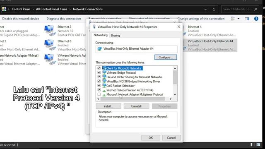This screenshot has height=149, width=265.
Task: Click Disable this network device
Action: [x=21, y=19]
